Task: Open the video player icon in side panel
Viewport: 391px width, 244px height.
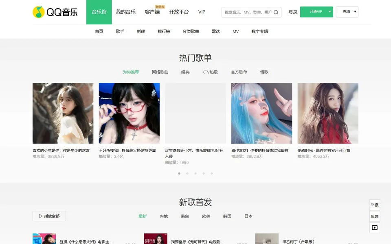Action: coord(375,228)
